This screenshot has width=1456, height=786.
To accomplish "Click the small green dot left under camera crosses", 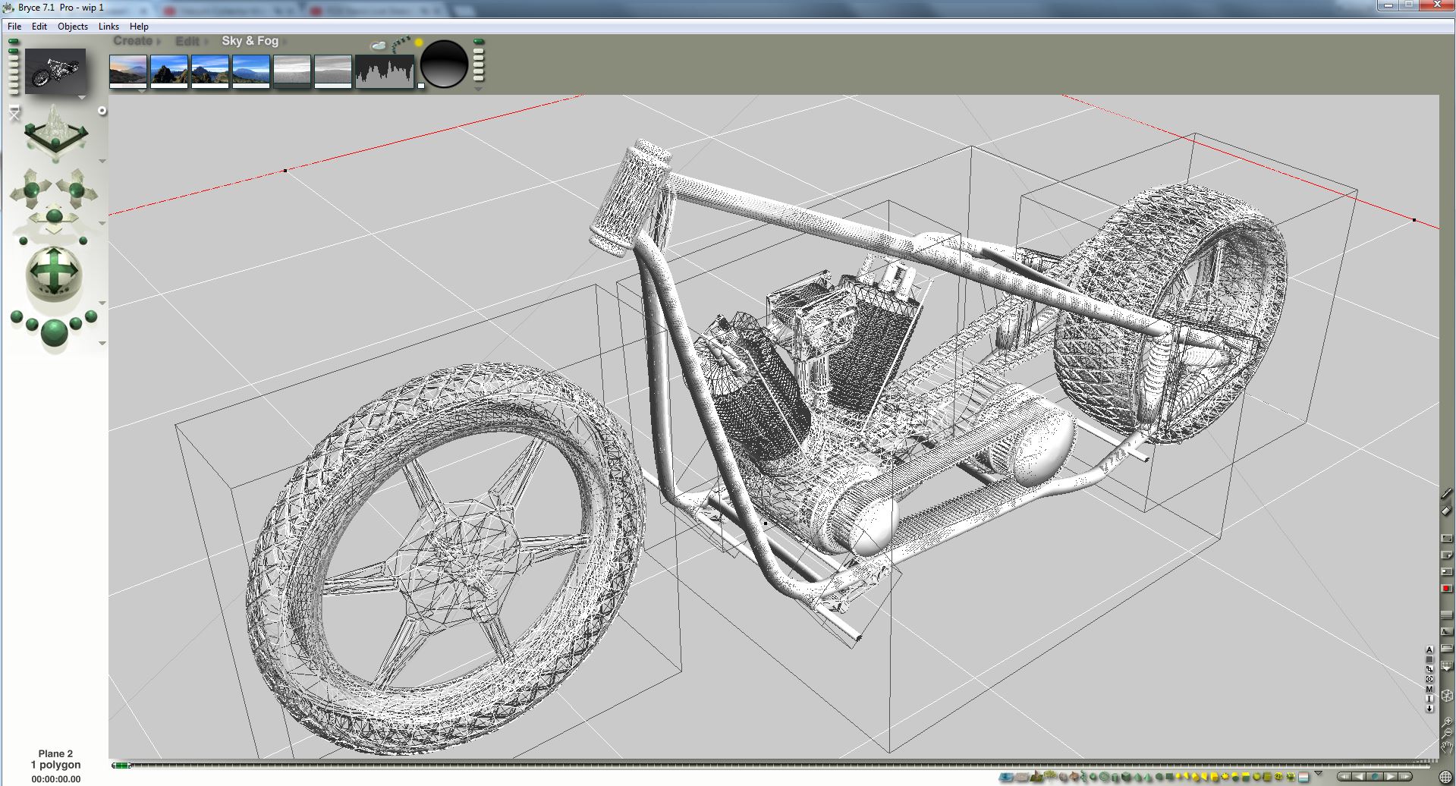I will [x=24, y=241].
